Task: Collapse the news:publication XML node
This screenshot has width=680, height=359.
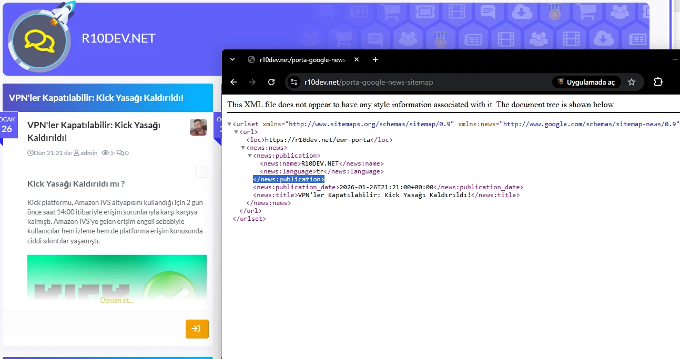Action: tap(250, 156)
